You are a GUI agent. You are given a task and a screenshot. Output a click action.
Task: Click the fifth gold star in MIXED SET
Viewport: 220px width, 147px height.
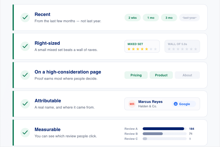[x=147, y=49]
